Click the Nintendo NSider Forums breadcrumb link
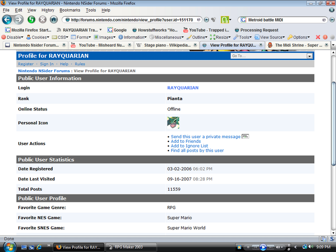Screen dimensions: 336x252 click(44, 71)
